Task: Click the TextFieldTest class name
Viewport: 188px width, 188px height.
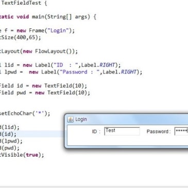Action: click(21, 3)
